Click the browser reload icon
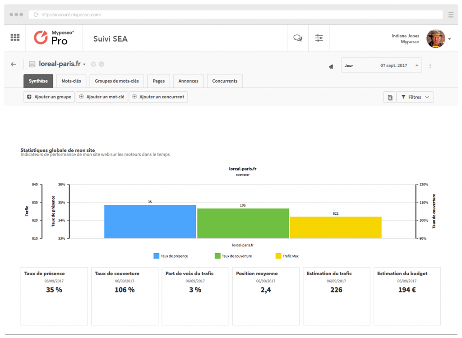This screenshot has height=338, width=462. (x=36, y=15)
